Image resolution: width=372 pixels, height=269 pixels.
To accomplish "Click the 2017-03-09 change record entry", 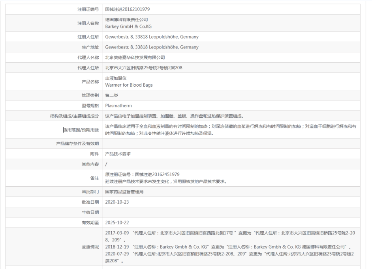I will pos(230,236).
